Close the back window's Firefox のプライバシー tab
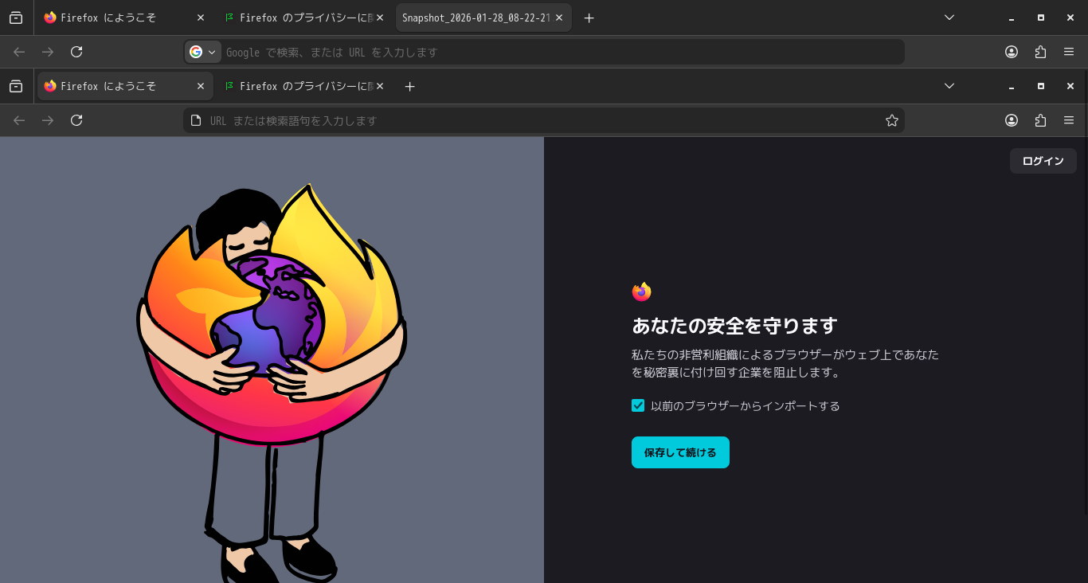 pyautogui.click(x=379, y=18)
